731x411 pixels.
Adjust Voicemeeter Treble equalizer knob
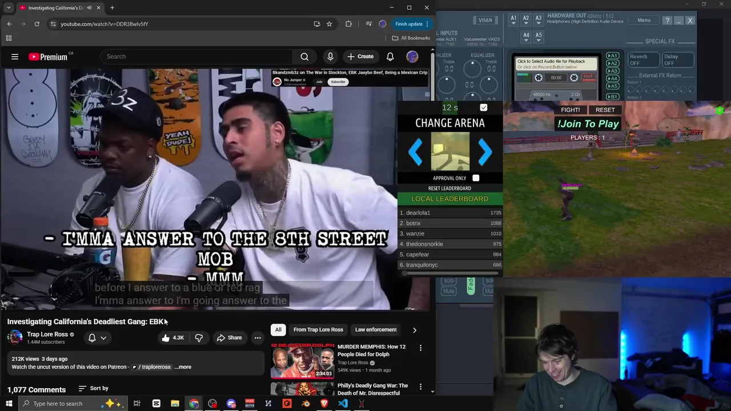472,69
